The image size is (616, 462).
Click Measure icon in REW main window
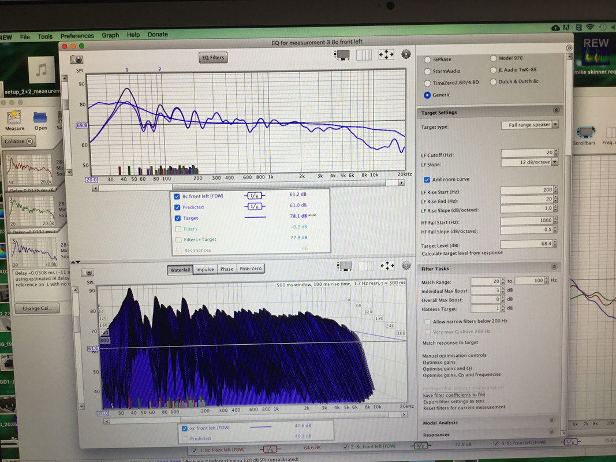pos(14,121)
